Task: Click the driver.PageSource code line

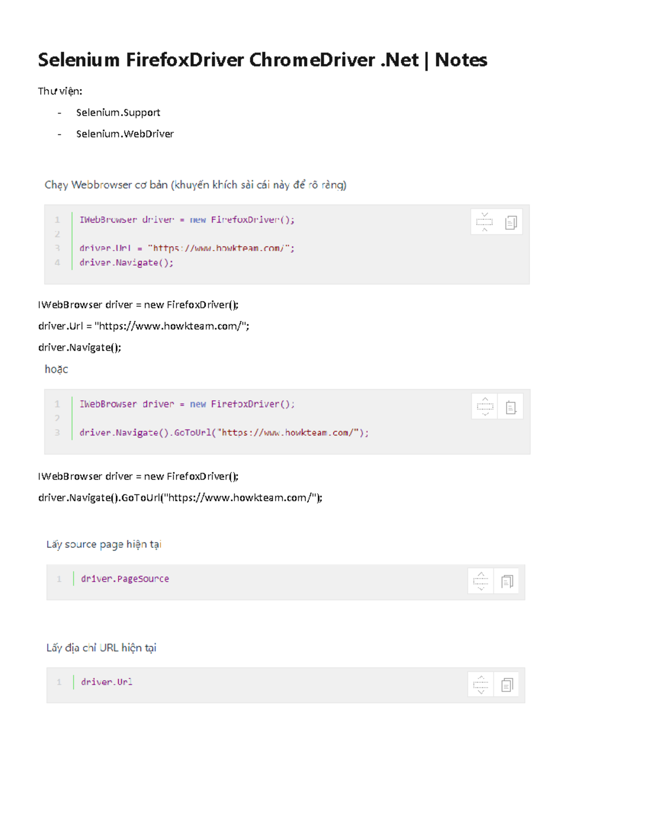Action: [x=125, y=579]
